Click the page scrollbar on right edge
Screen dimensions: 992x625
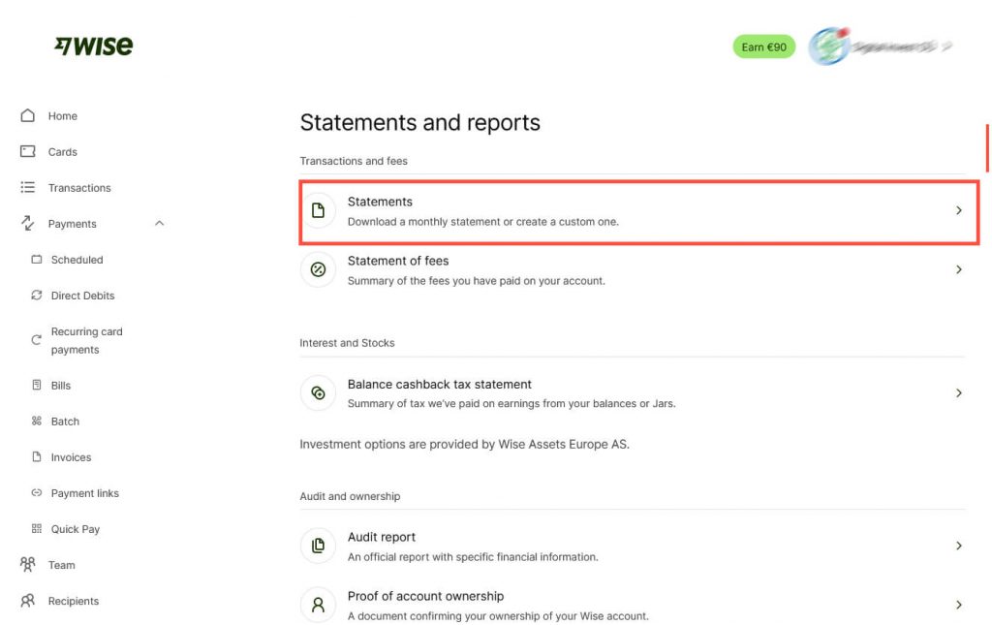click(x=987, y=148)
